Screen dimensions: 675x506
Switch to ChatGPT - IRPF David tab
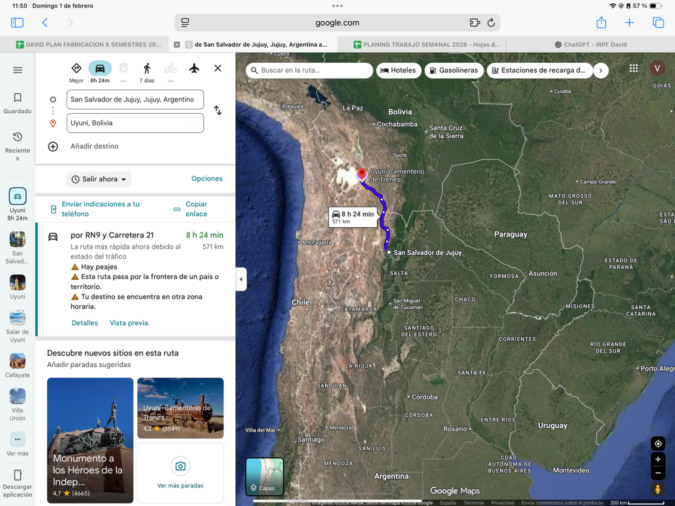(x=591, y=44)
